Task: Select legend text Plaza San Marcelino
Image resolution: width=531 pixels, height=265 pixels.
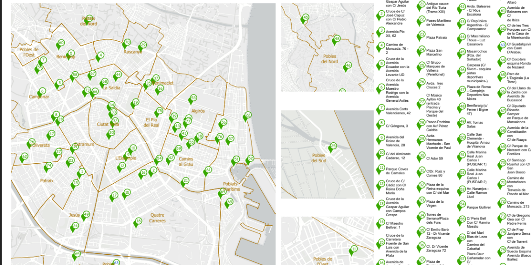Action: point(434,53)
